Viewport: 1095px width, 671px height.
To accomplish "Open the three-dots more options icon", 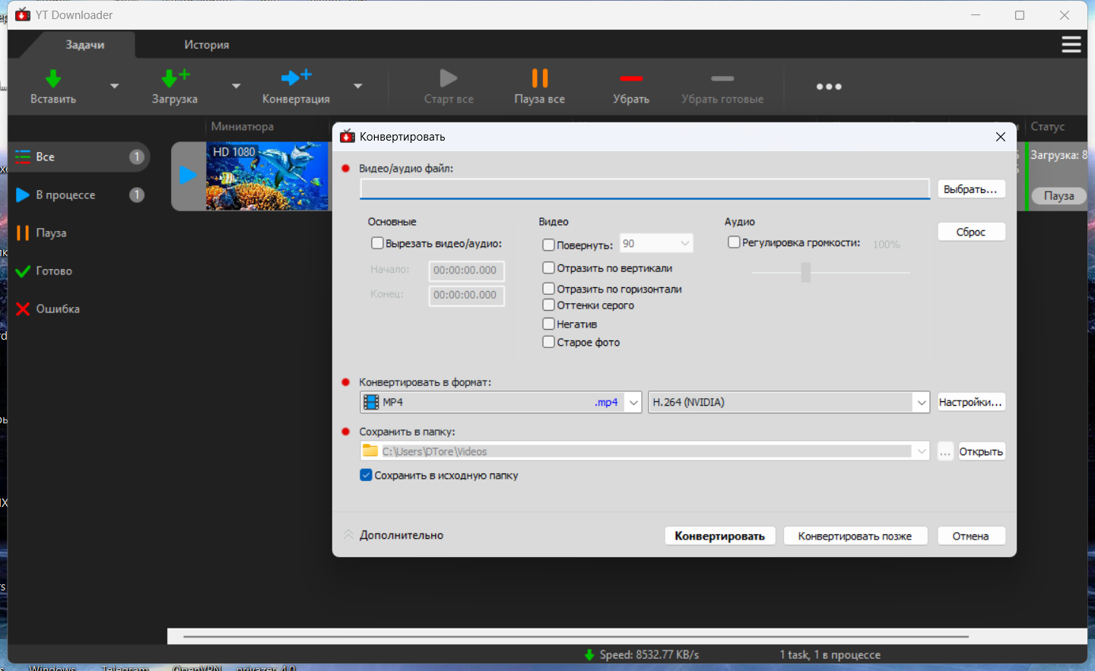I will click(829, 87).
